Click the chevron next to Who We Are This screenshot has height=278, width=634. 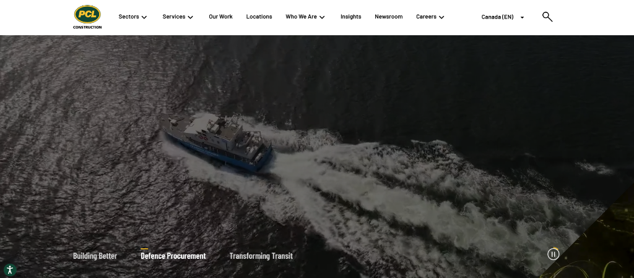coord(322,17)
